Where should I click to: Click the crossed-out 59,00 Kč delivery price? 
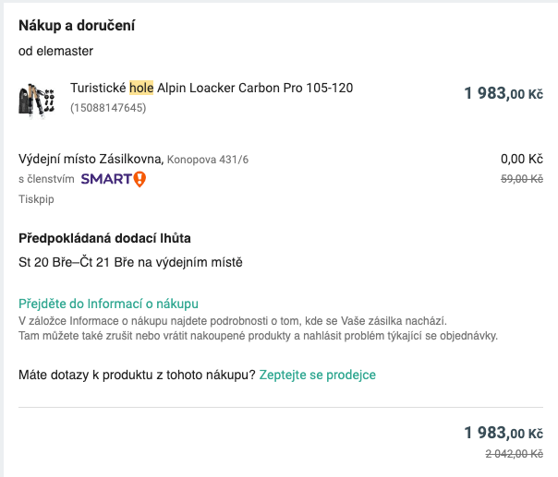[521, 179]
